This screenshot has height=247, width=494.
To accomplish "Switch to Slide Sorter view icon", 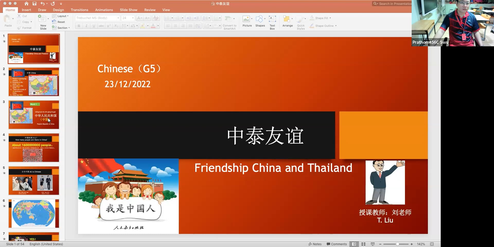I will tap(363, 244).
